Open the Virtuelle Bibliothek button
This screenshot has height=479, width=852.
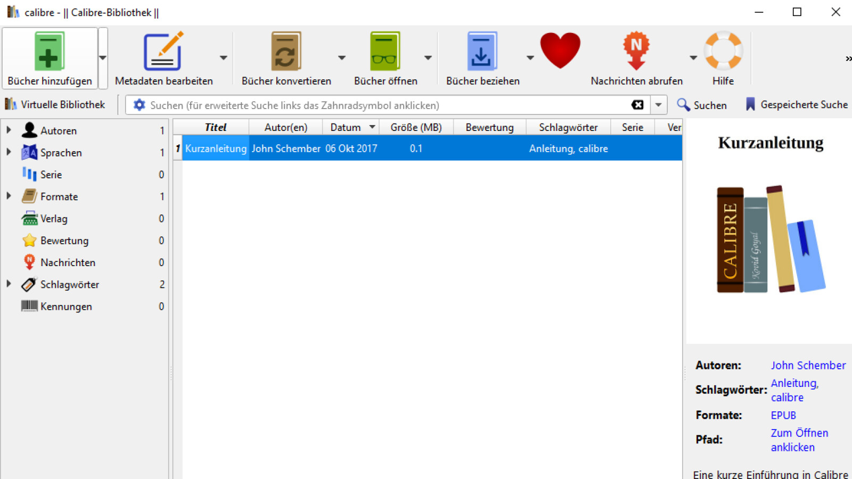pos(55,104)
